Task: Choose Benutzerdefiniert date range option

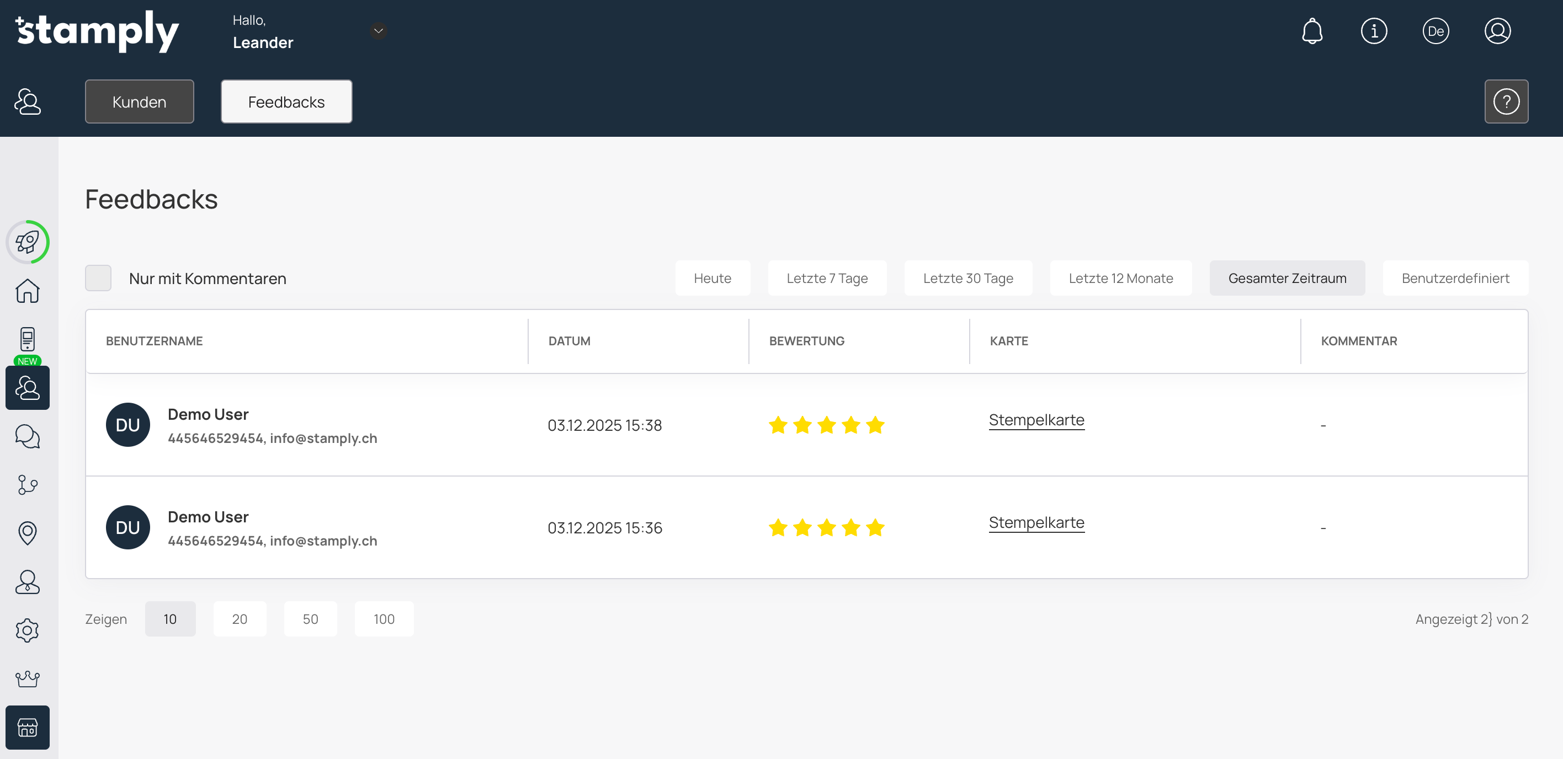Action: click(x=1454, y=278)
